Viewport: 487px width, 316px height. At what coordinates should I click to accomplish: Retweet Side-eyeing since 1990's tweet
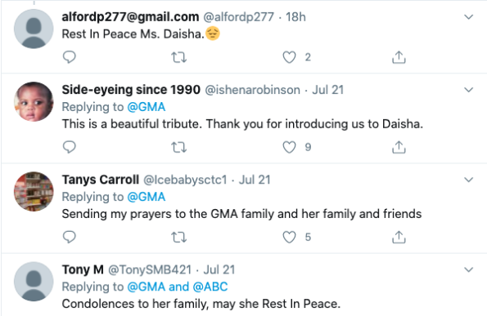(x=179, y=148)
